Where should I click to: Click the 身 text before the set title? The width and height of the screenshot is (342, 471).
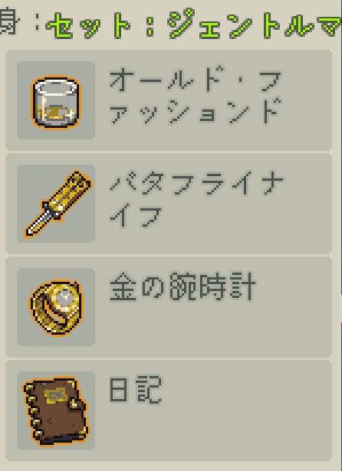(9, 22)
